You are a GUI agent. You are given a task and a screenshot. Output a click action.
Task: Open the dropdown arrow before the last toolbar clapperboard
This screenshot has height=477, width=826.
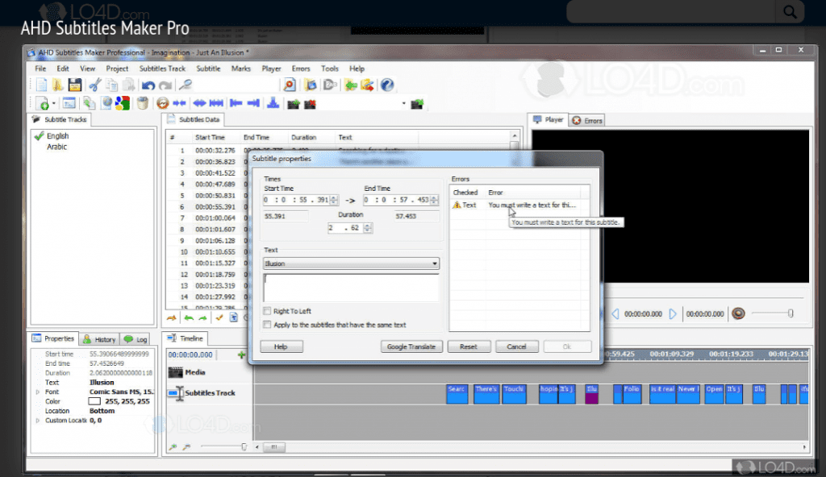(x=404, y=104)
